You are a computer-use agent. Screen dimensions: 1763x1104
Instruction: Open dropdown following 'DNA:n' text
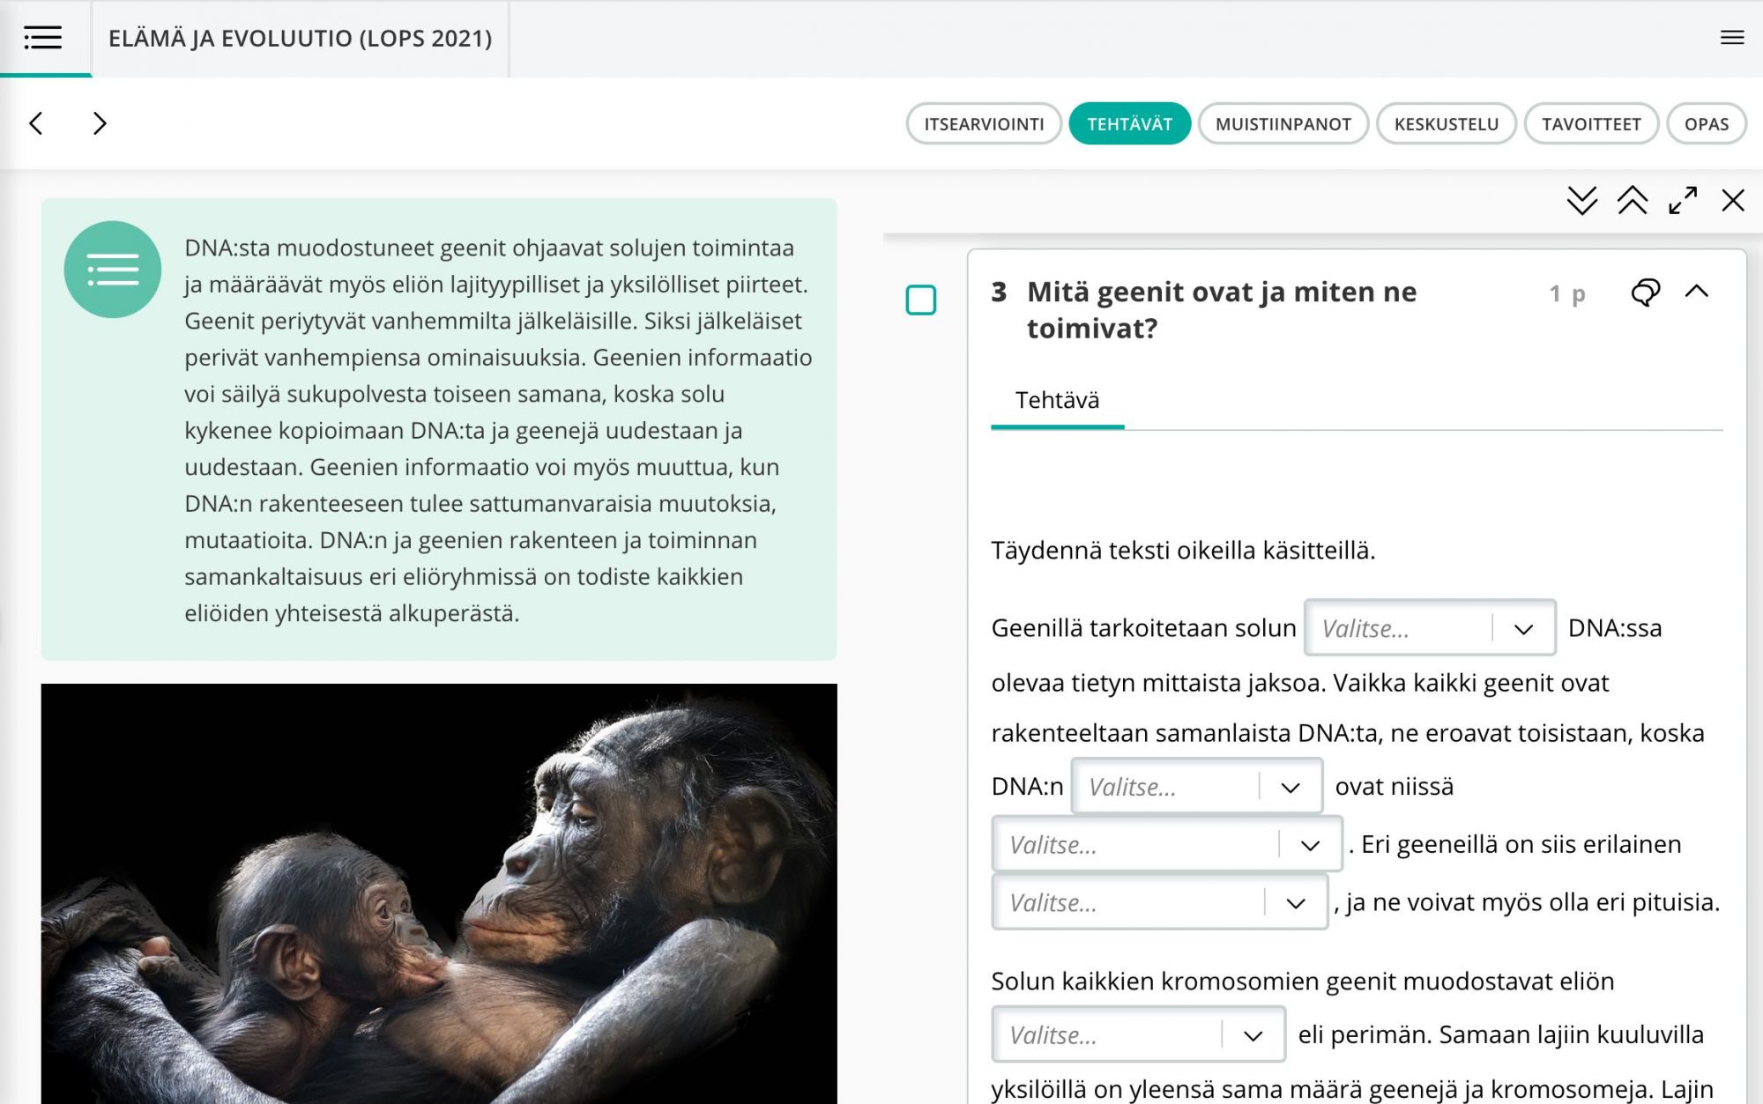(1196, 786)
